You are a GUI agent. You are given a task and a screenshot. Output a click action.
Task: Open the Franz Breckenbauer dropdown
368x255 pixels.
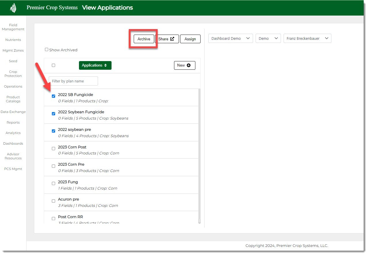(x=307, y=38)
